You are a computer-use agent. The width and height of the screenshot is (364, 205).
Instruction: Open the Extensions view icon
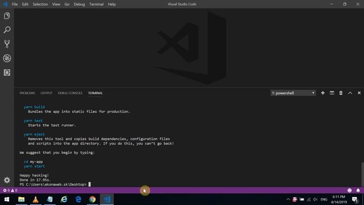(x=7, y=72)
